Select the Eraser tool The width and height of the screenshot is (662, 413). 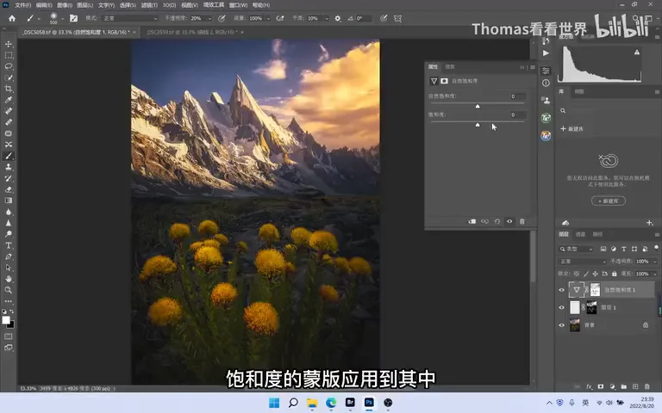[x=9, y=189]
